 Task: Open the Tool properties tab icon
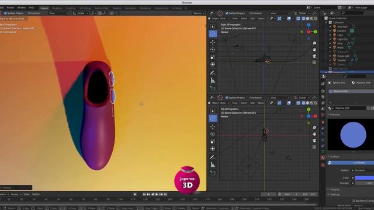[x=323, y=84]
